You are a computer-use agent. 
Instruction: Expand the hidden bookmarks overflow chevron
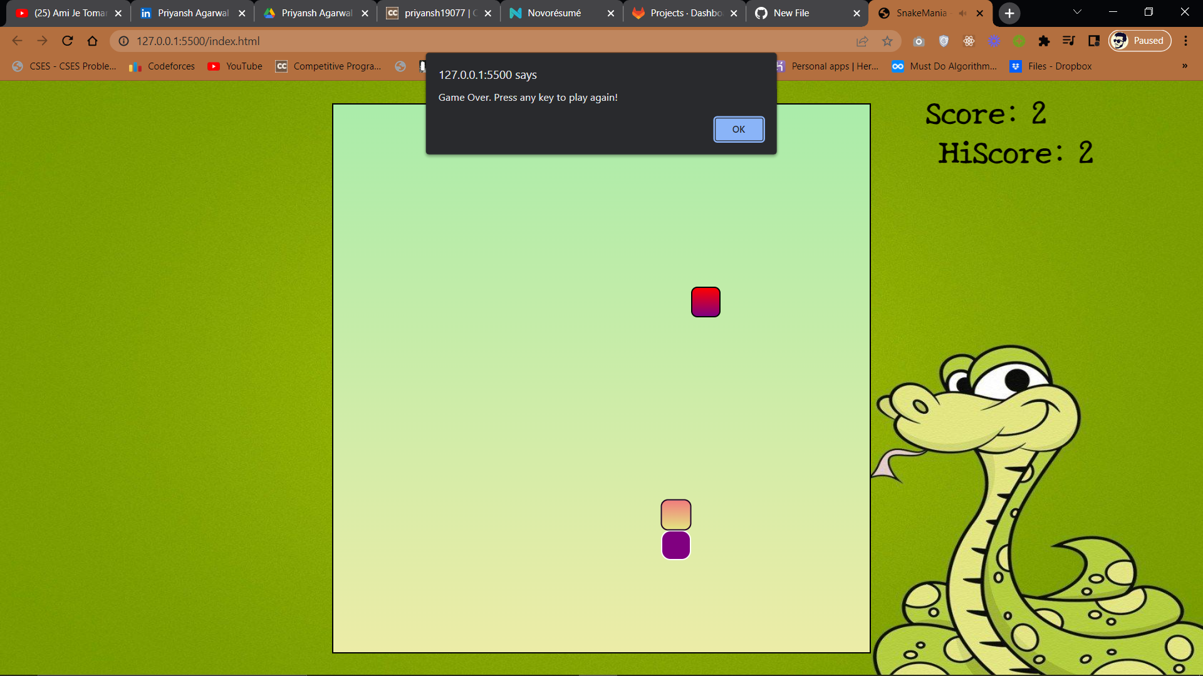[1185, 66]
